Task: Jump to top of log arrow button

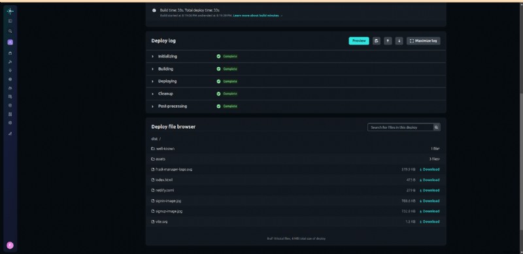Action: pyautogui.click(x=388, y=40)
